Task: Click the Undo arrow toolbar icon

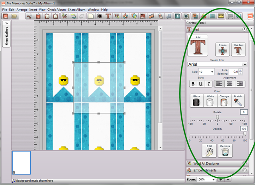Action: (73, 16)
